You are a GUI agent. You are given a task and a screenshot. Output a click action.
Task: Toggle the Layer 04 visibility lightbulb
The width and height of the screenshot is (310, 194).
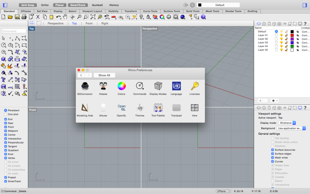click(x=281, y=46)
